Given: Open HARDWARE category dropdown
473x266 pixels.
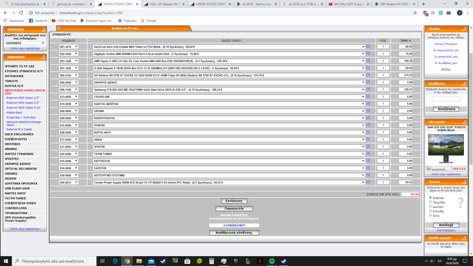Looking at the screenshot, I should click(x=25, y=43).
